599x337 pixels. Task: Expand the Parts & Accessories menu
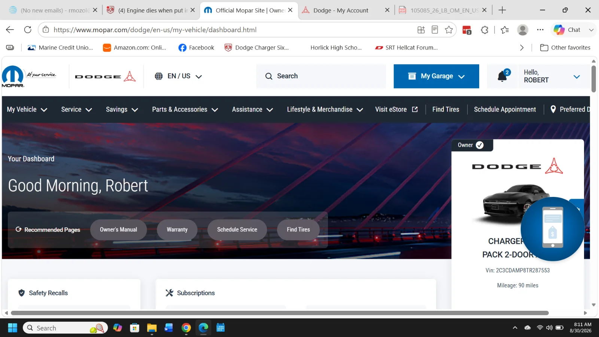pos(185,109)
